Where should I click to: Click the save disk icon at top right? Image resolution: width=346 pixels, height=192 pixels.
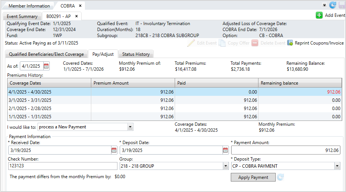tap(342, 5)
